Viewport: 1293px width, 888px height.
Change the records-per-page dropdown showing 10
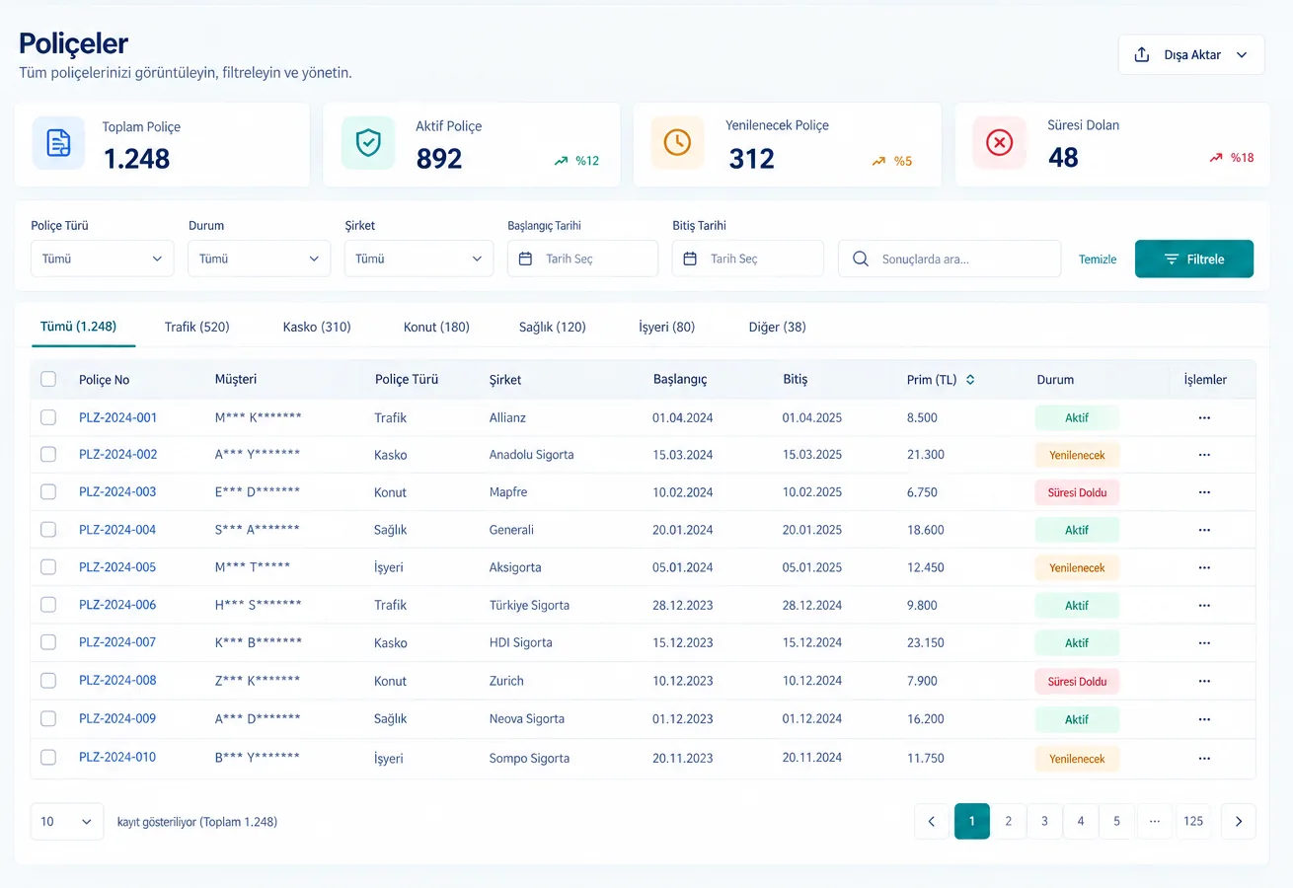(x=67, y=821)
